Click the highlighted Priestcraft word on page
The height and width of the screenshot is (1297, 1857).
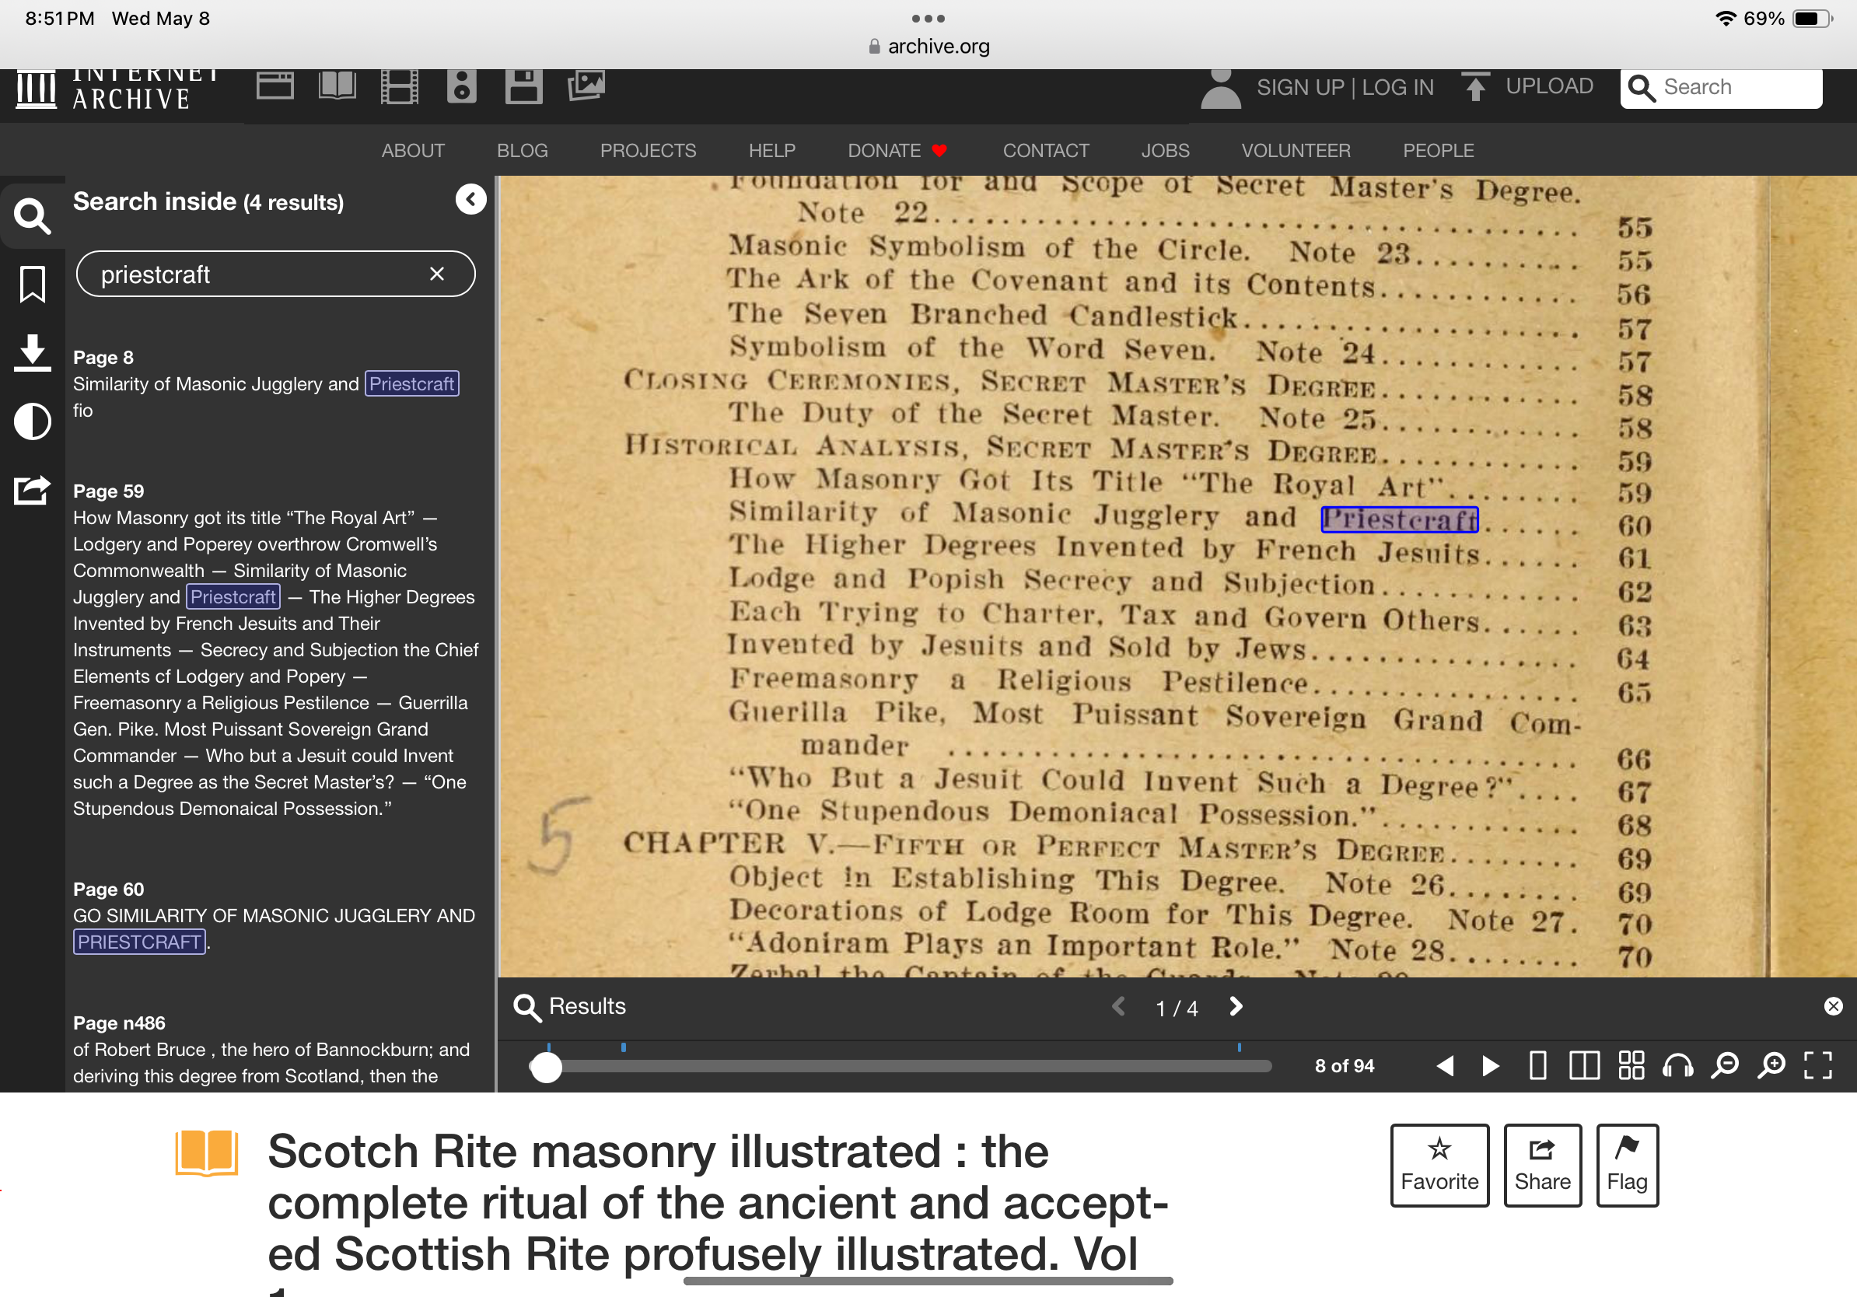pos(1399,519)
